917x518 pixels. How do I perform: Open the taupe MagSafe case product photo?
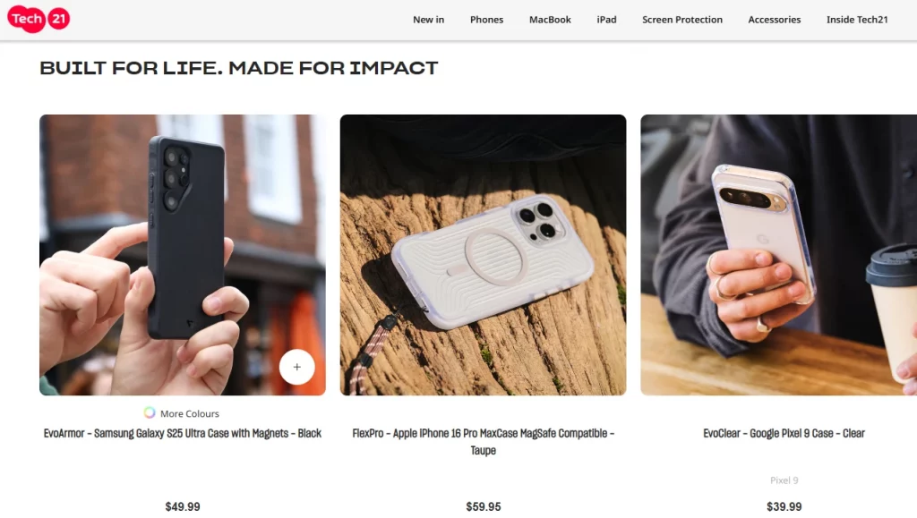coord(483,255)
